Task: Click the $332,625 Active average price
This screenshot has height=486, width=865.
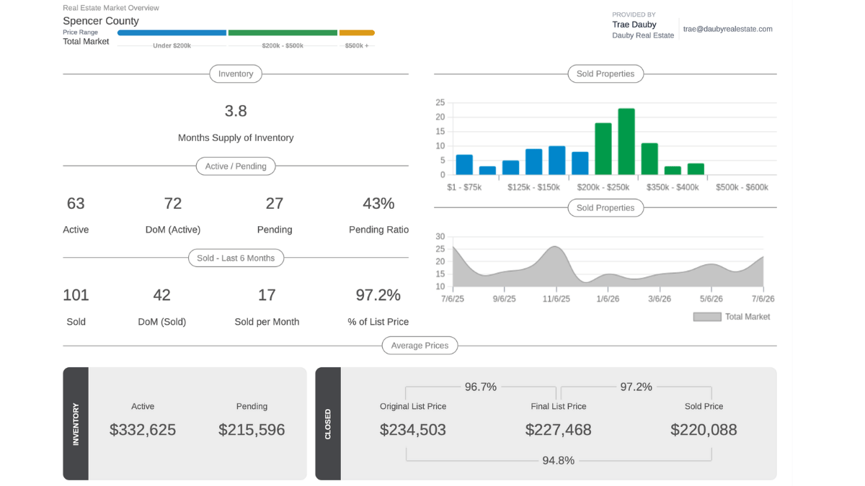Action: pos(143,430)
